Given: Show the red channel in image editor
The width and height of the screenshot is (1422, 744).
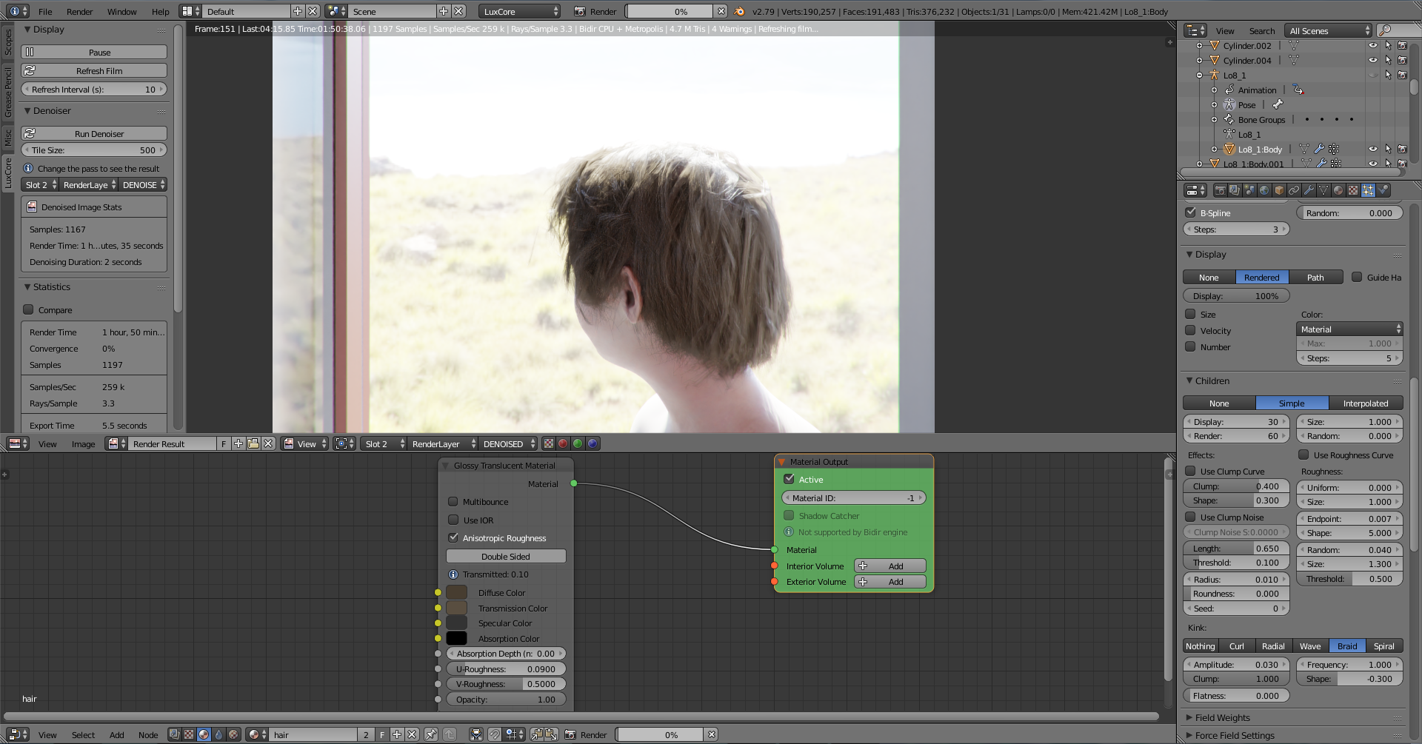Looking at the screenshot, I should point(563,443).
